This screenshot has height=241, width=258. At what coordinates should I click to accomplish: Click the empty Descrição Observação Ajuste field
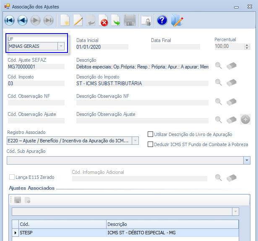click(142, 121)
